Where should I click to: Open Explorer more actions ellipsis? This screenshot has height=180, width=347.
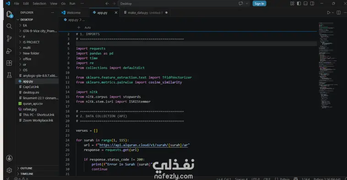53,13
